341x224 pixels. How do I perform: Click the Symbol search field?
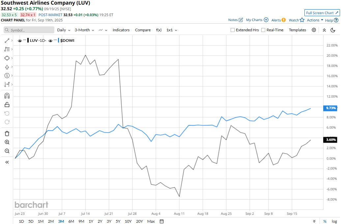(29, 30)
